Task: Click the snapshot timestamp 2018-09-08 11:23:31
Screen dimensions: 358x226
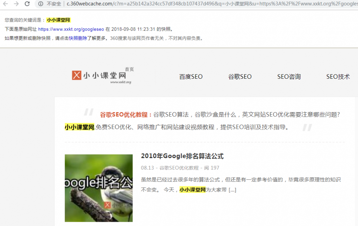Action: click(x=133, y=29)
